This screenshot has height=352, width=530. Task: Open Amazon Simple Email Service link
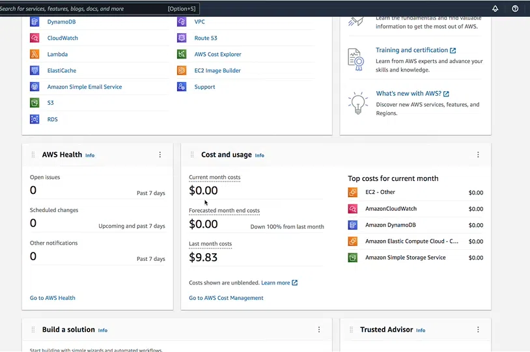pos(85,87)
